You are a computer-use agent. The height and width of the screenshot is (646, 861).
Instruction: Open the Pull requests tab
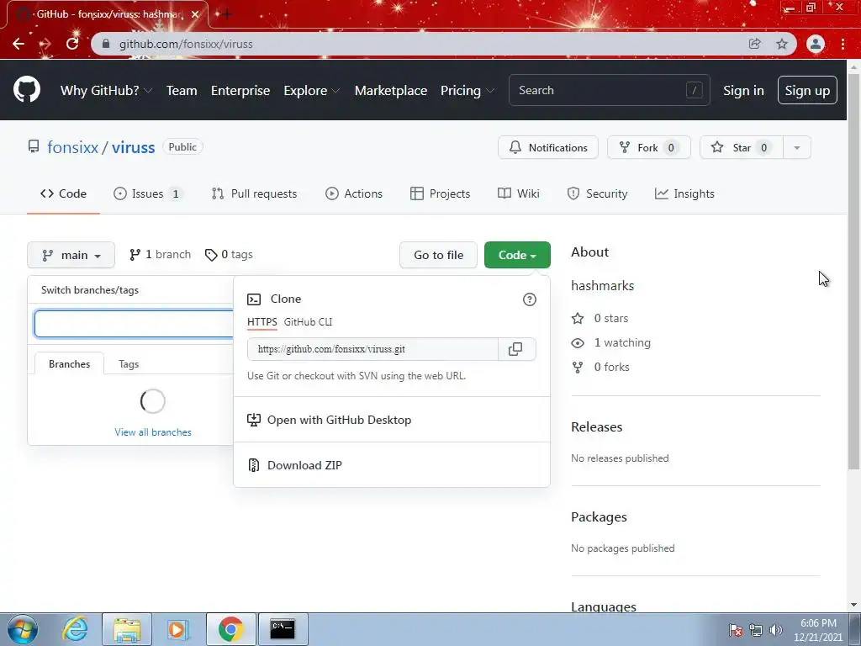click(254, 194)
